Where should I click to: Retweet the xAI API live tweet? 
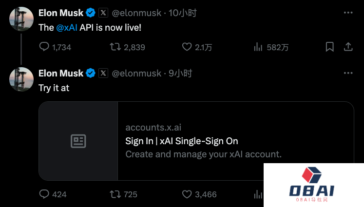(x=115, y=47)
